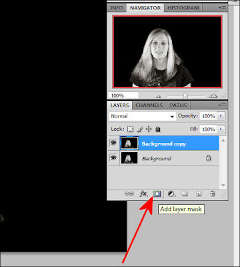Switch to the Channels tab

[149, 105]
